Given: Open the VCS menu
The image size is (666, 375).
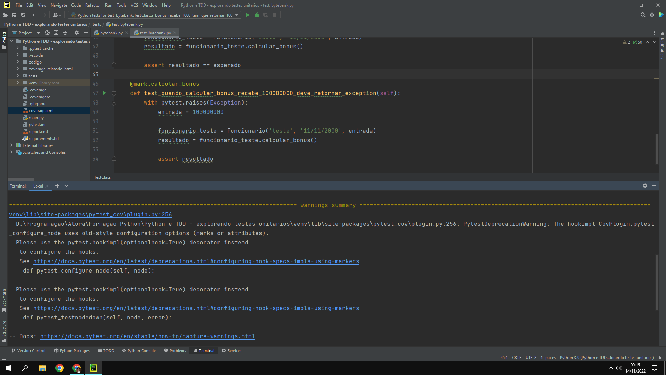Looking at the screenshot, I should pyautogui.click(x=134, y=5).
